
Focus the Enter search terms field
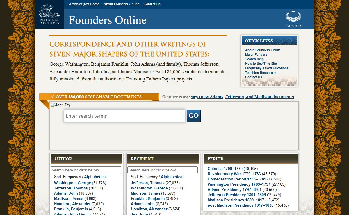pos(124,116)
